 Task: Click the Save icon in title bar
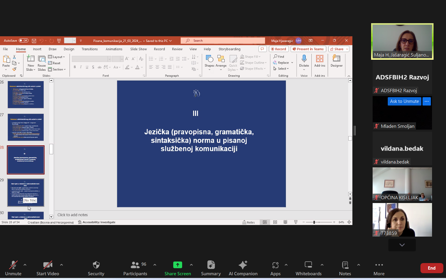click(34, 41)
